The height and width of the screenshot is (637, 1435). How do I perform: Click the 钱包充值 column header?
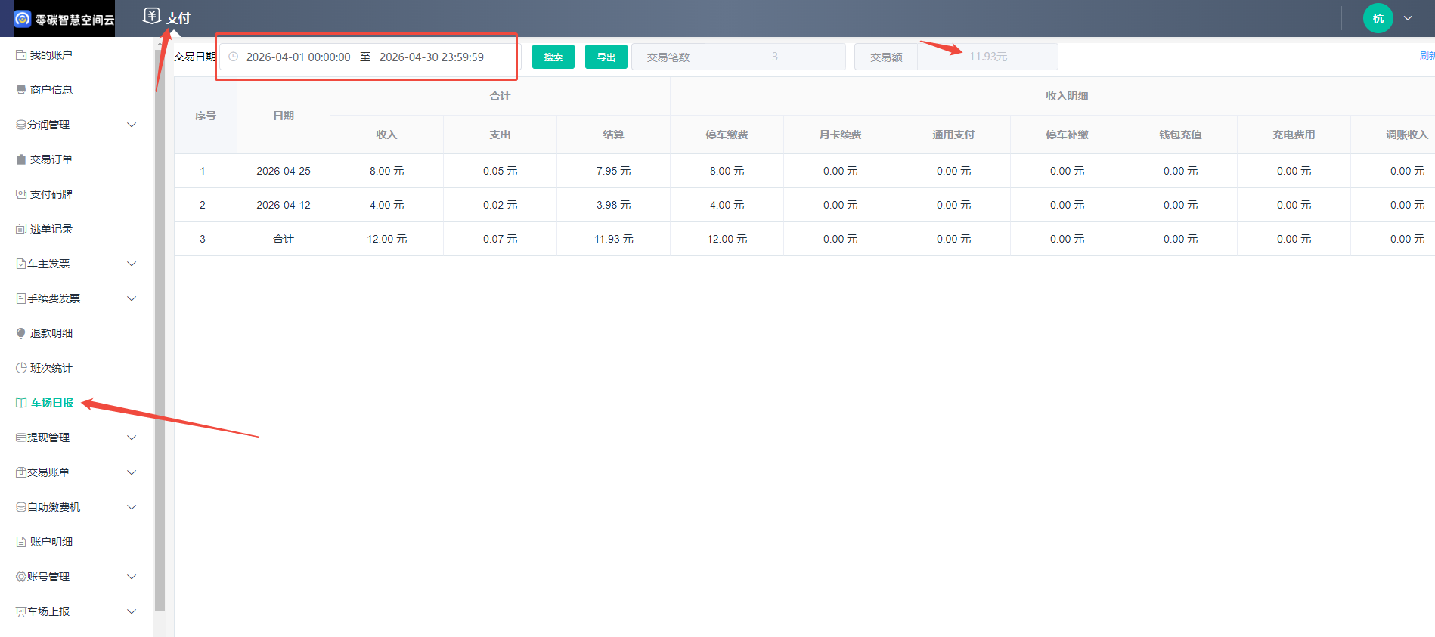click(x=1180, y=135)
